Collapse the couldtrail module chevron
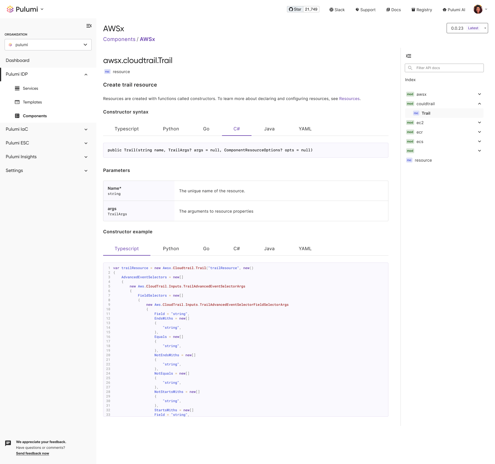Image resolution: width=495 pixels, height=464 pixels. coord(480,104)
